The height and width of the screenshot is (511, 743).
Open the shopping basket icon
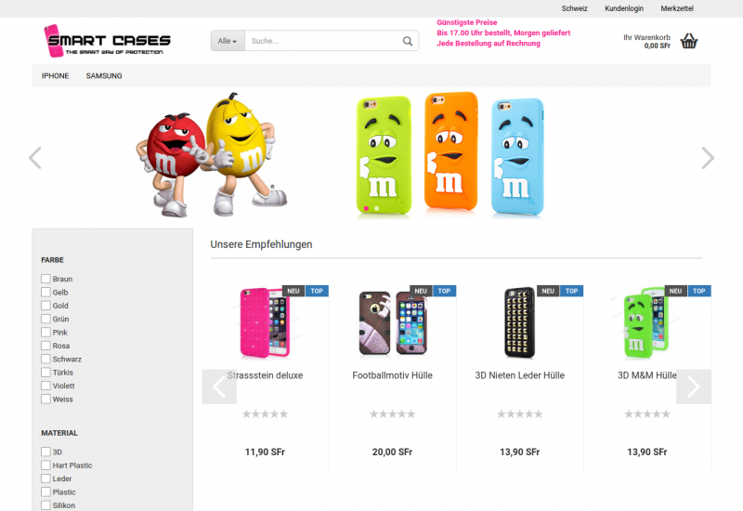tap(689, 41)
